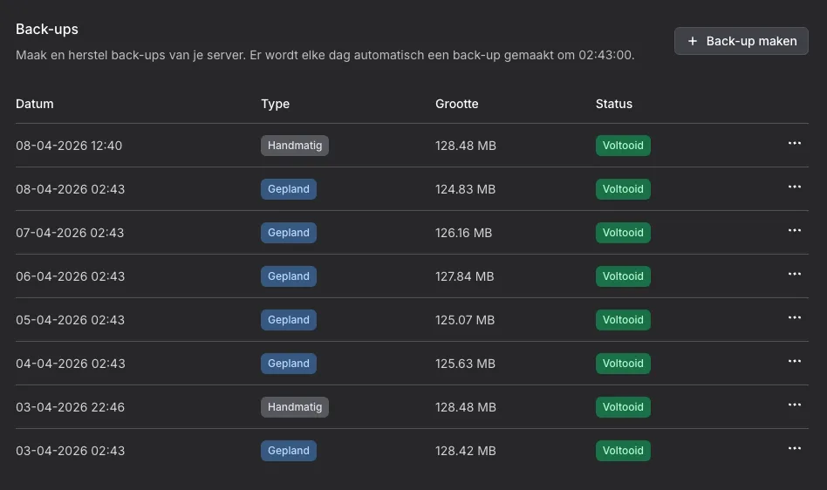Show actions for 04-04-2026 02:43 backup

795,362
